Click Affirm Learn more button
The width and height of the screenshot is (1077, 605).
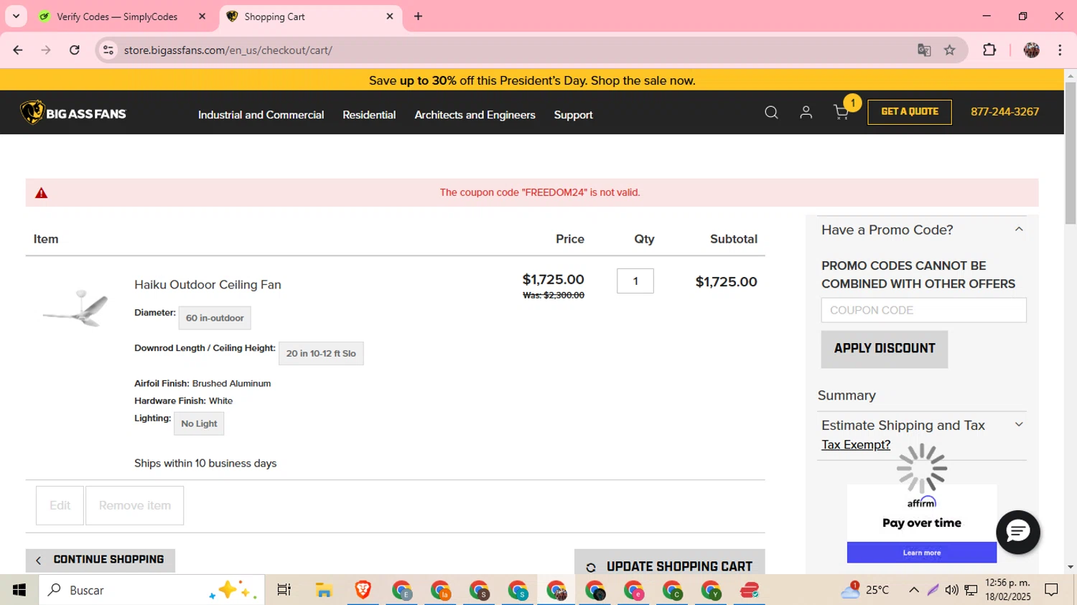921,553
